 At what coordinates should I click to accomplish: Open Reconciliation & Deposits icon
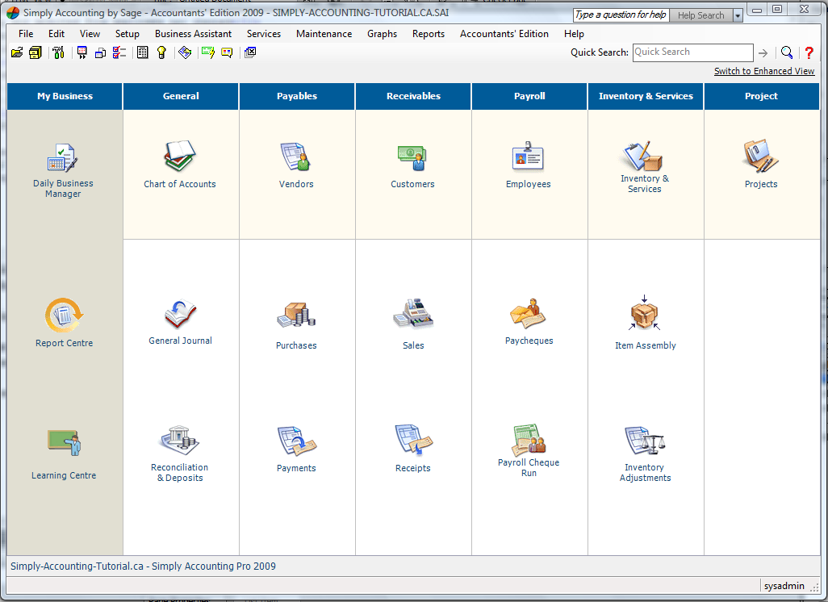pyautogui.click(x=179, y=441)
